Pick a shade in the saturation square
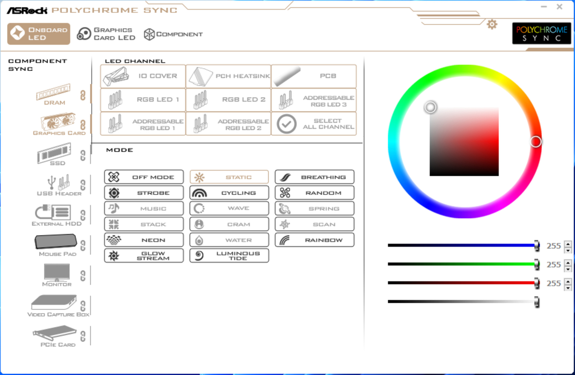575x375 pixels. [x=464, y=142]
